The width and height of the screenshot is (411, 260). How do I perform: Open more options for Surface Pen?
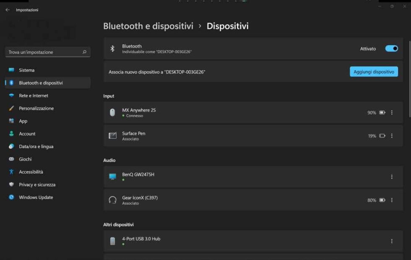(392, 135)
